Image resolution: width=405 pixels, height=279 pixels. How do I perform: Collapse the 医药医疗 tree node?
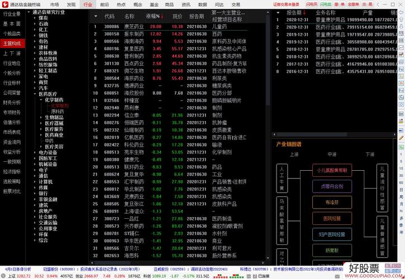35,94
